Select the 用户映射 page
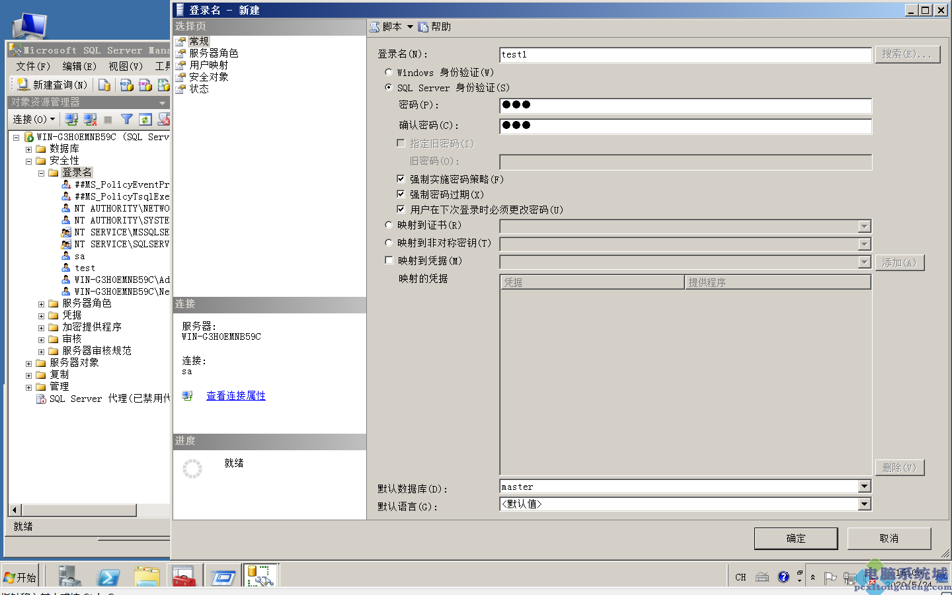952x595 pixels. coord(209,65)
